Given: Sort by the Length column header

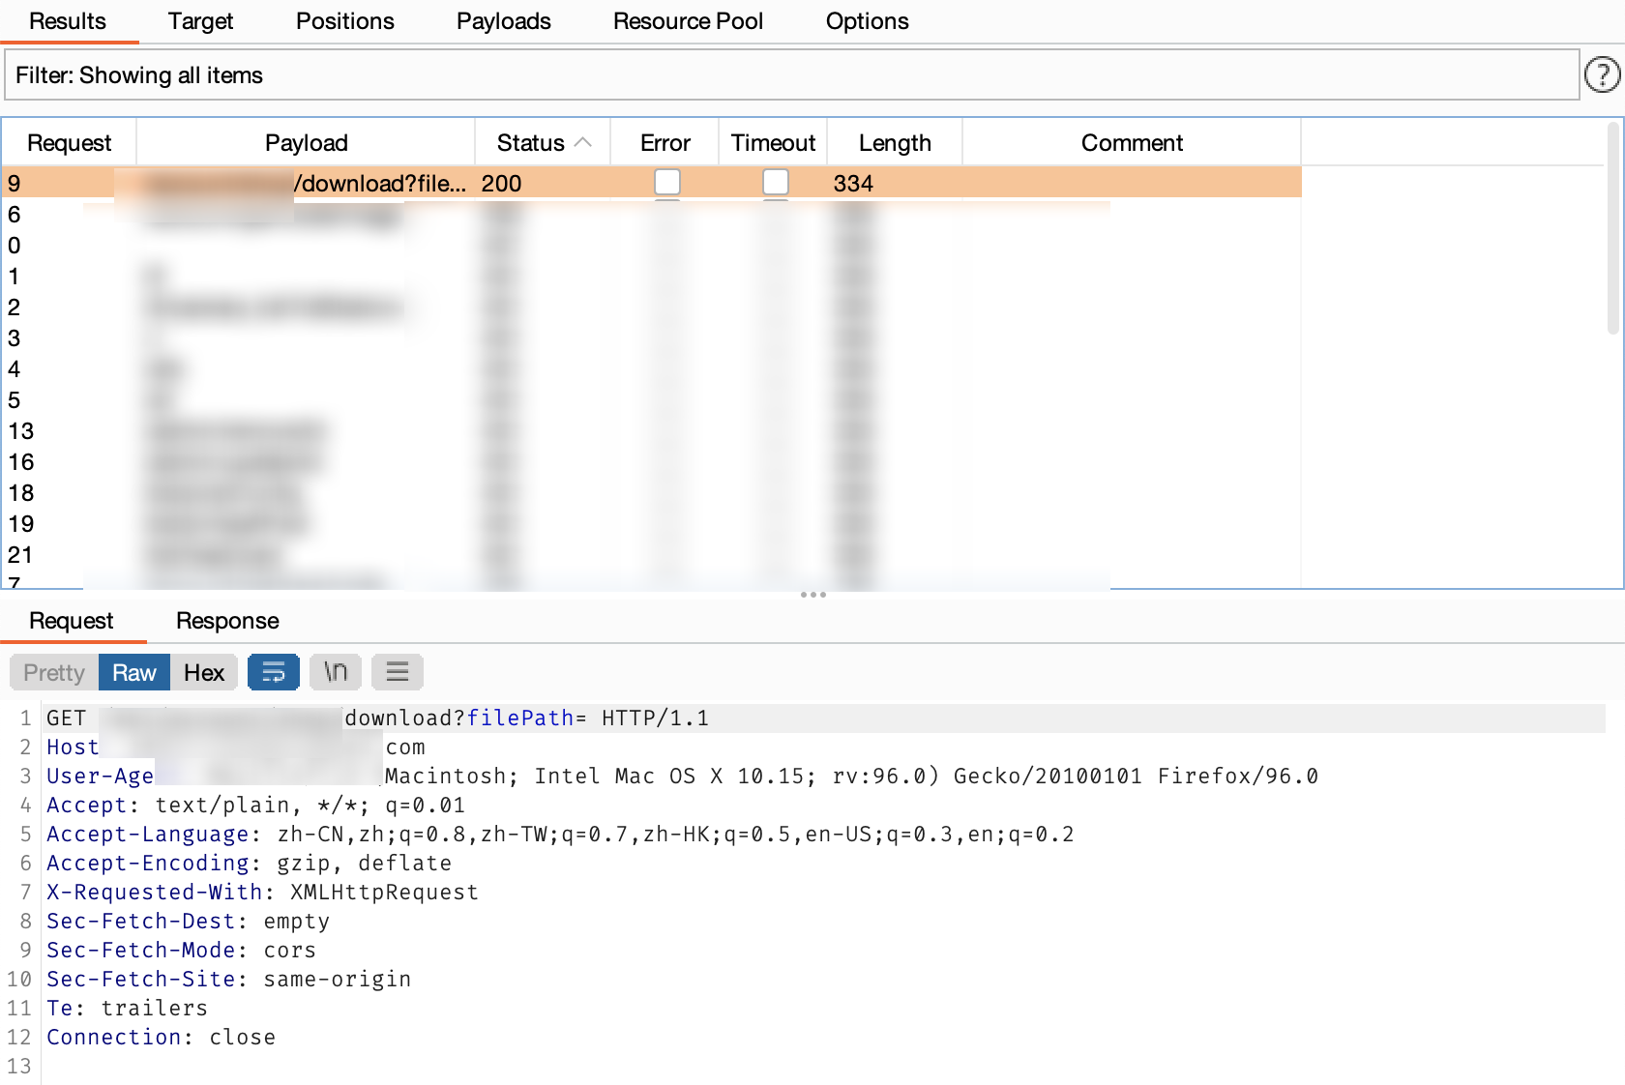Looking at the screenshot, I should 895,142.
